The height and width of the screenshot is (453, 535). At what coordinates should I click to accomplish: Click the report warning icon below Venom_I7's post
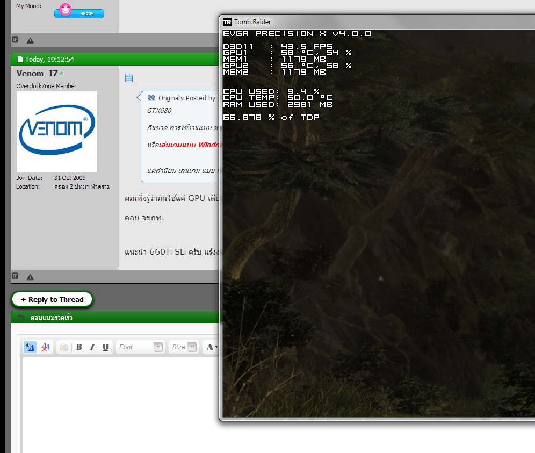pyautogui.click(x=31, y=277)
